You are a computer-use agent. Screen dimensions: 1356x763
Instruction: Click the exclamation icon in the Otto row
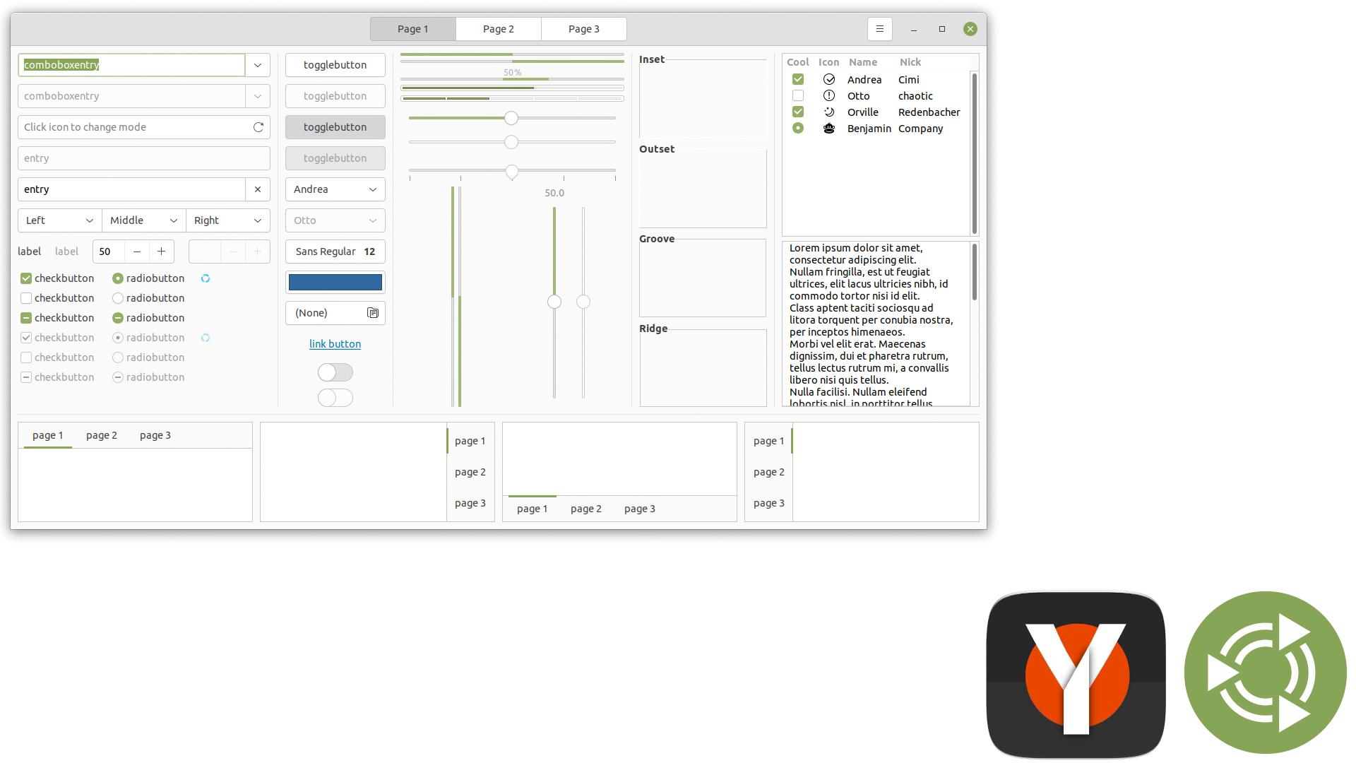[x=829, y=95]
